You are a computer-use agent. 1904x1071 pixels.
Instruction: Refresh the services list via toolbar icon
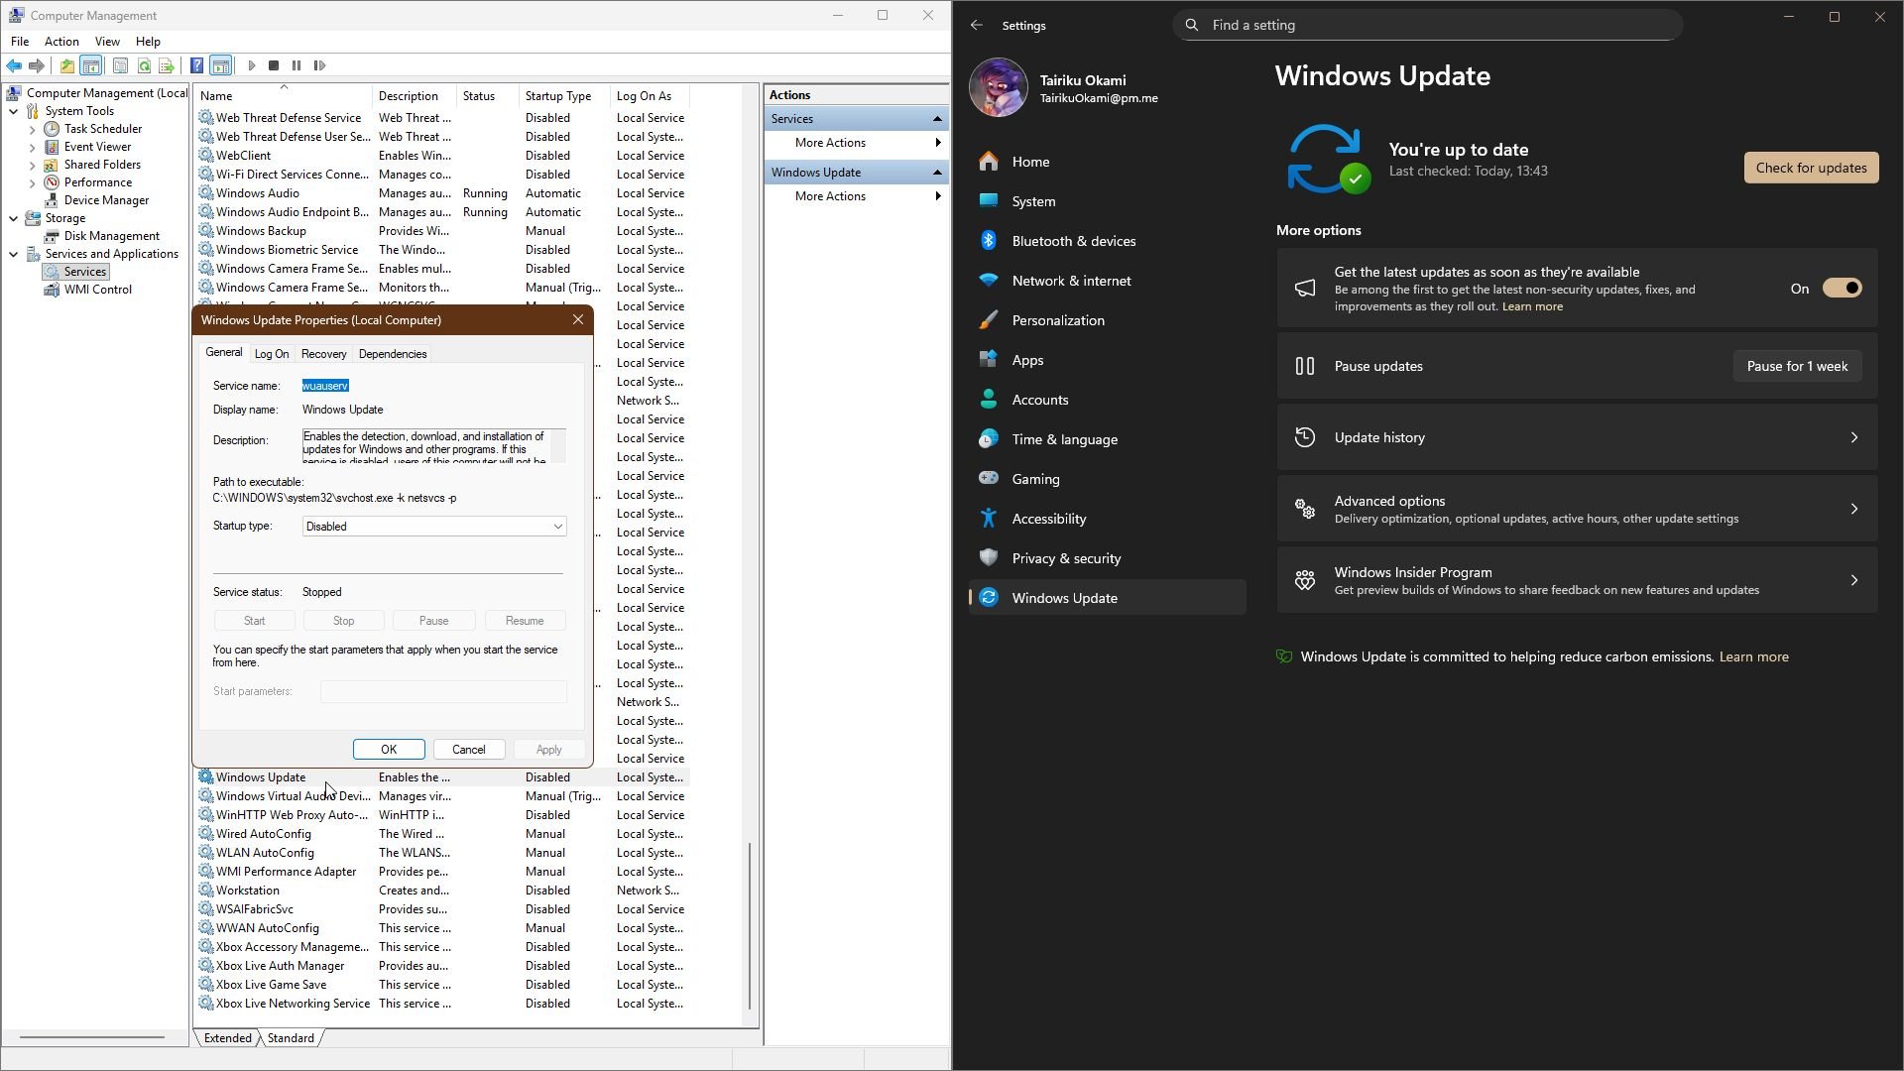[144, 65]
